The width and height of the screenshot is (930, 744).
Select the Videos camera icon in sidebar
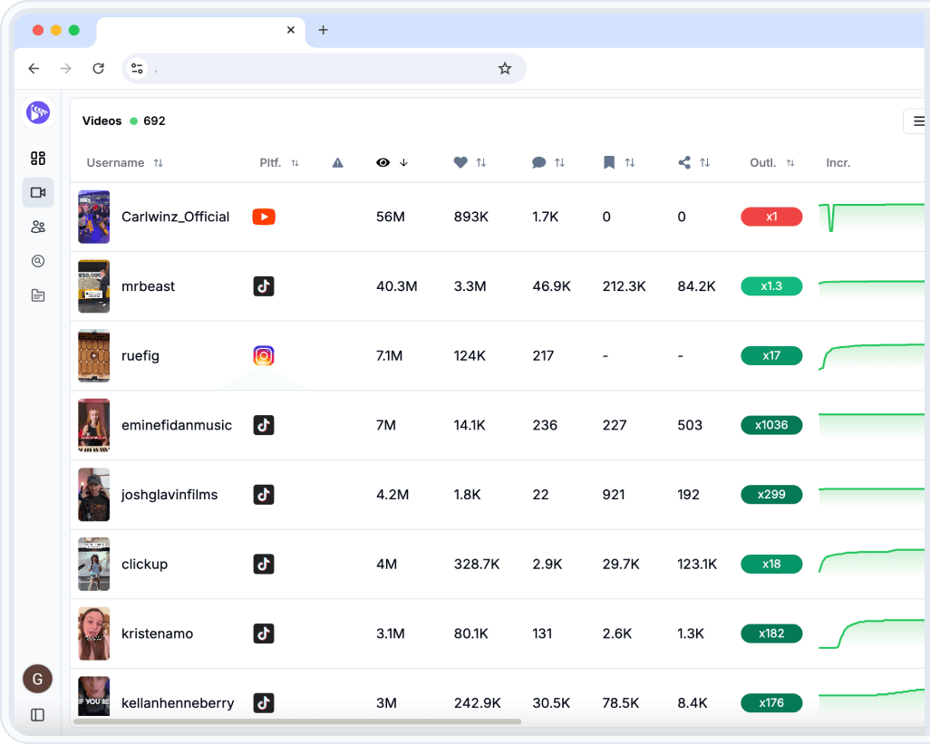click(x=37, y=192)
